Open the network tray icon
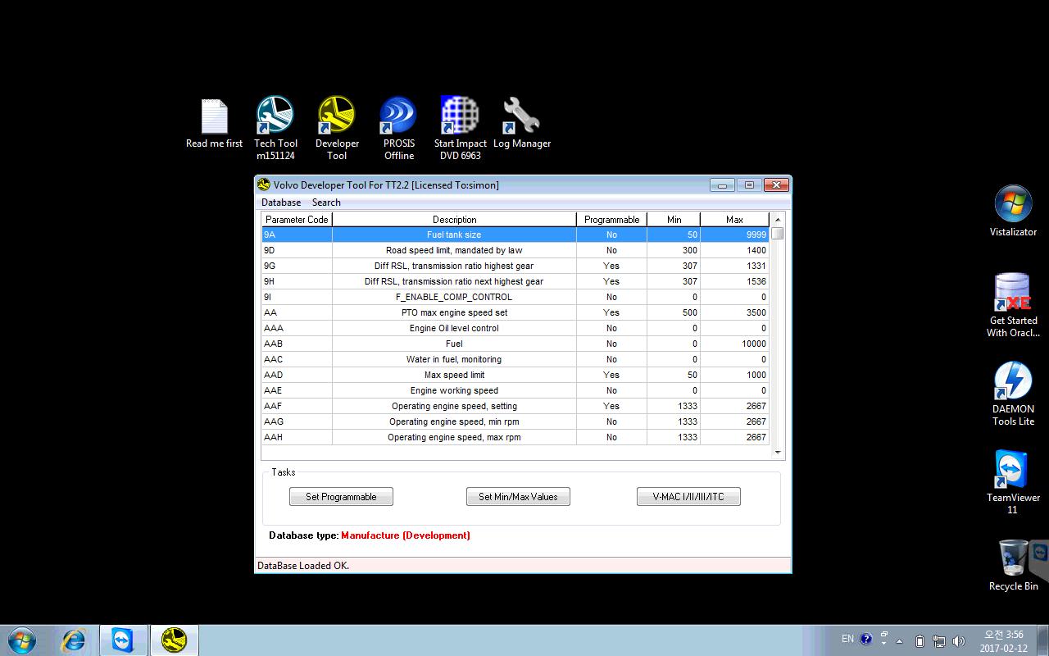 pyautogui.click(x=939, y=641)
